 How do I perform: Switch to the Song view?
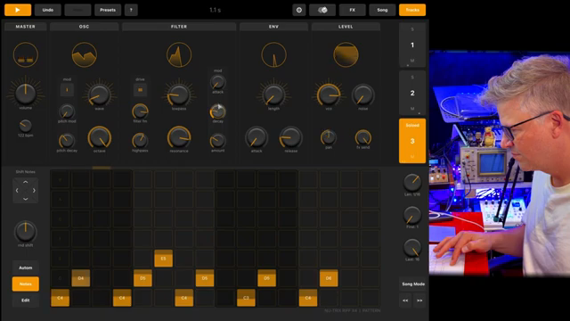(x=382, y=10)
